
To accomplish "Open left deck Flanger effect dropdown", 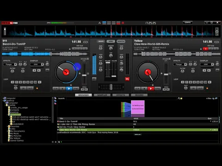I will [x=16, y=65].
